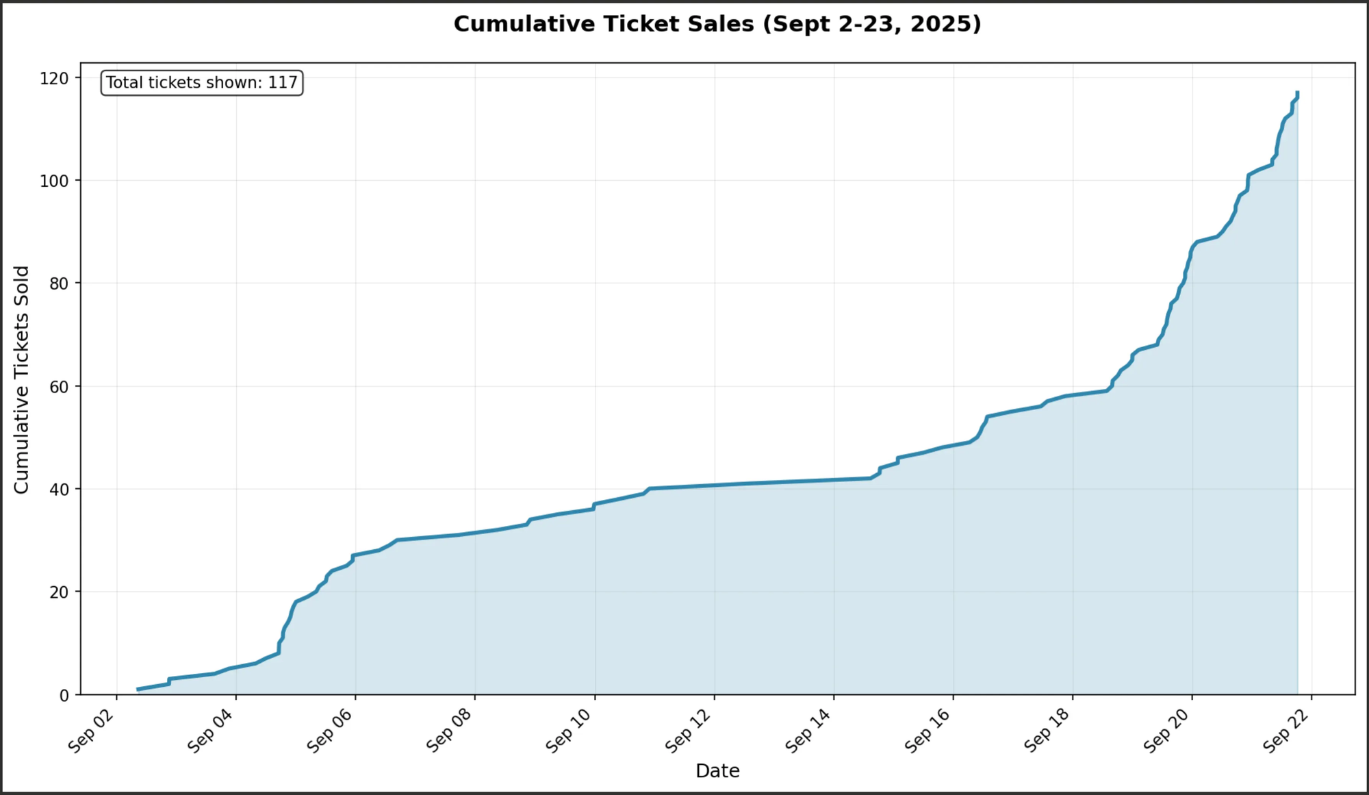The height and width of the screenshot is (795, 1369).
Task: Select the "Sep 16" date tick label
Action: (x=928, y=730)
